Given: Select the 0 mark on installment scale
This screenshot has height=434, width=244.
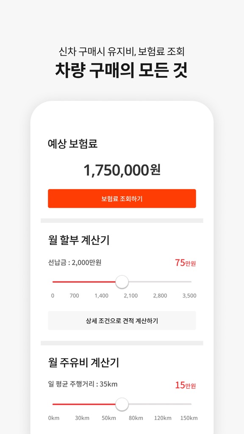Looking at the screenshot, I should tap(53, 295).
